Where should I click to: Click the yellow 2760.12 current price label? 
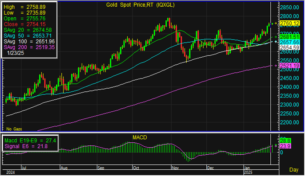tap(289, 23)
